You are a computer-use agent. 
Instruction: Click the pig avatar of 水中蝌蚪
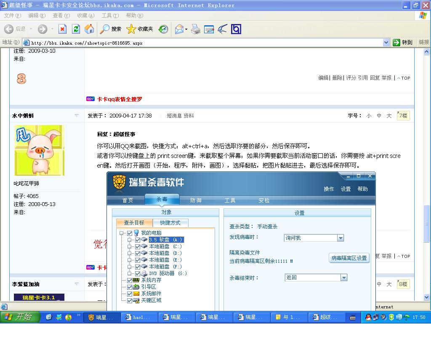pos(39,150)
